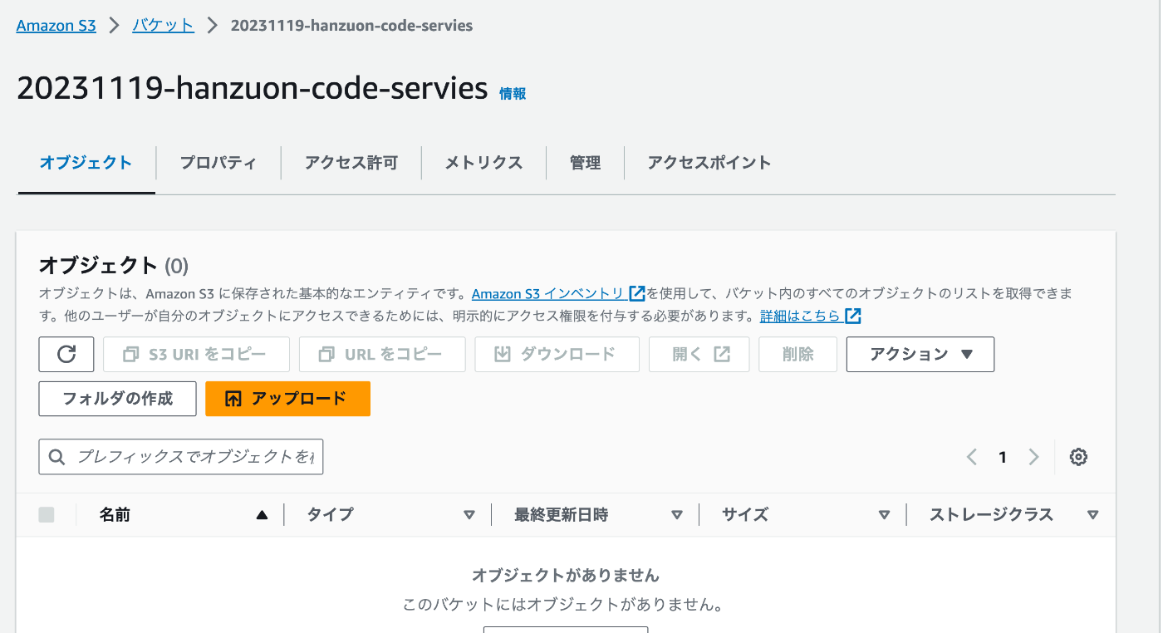Click external link icon beside Amazon S3 インベントリ

pos(637,293)
